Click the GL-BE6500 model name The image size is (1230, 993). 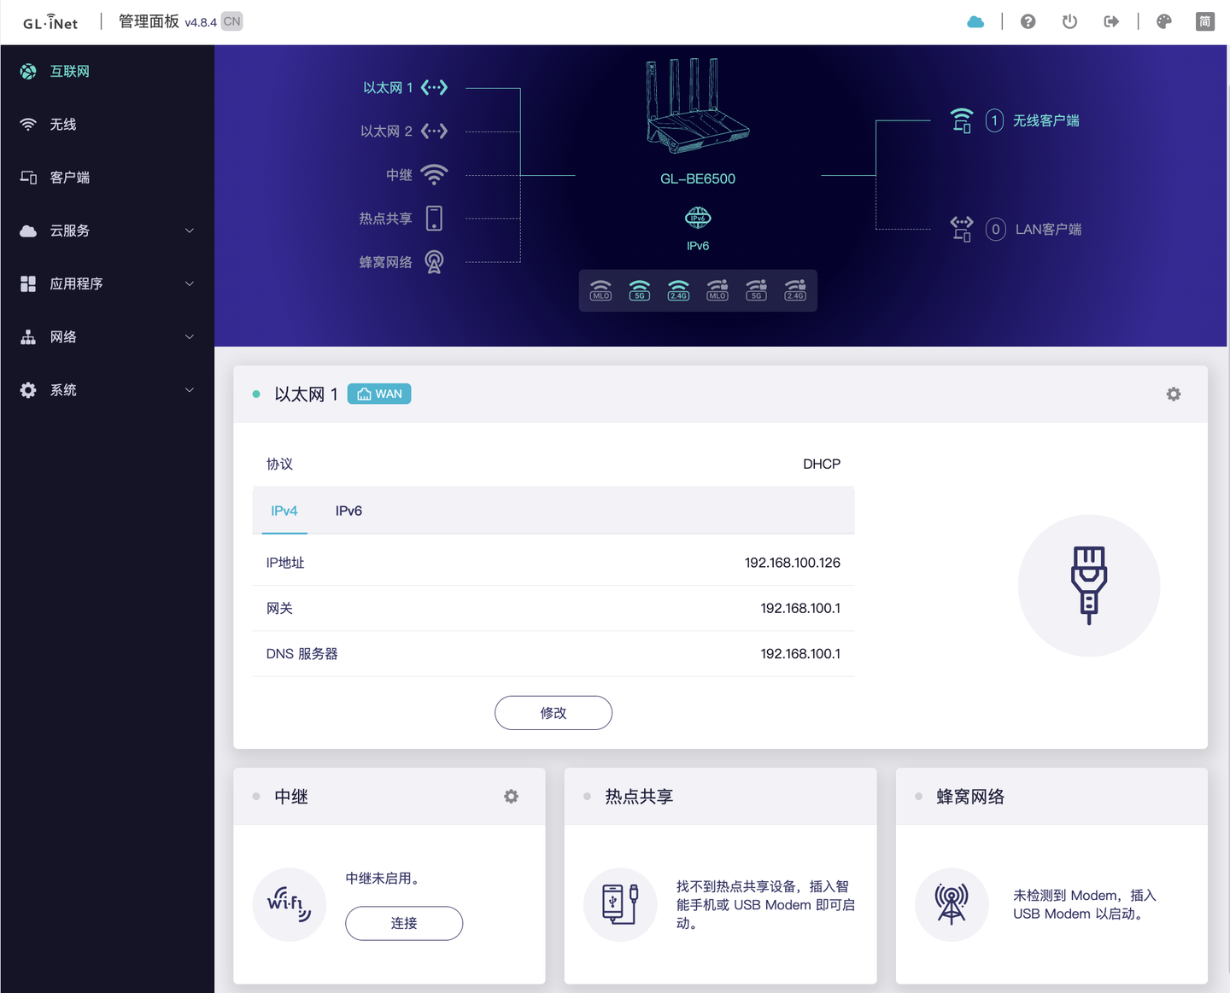pos(698,179)
